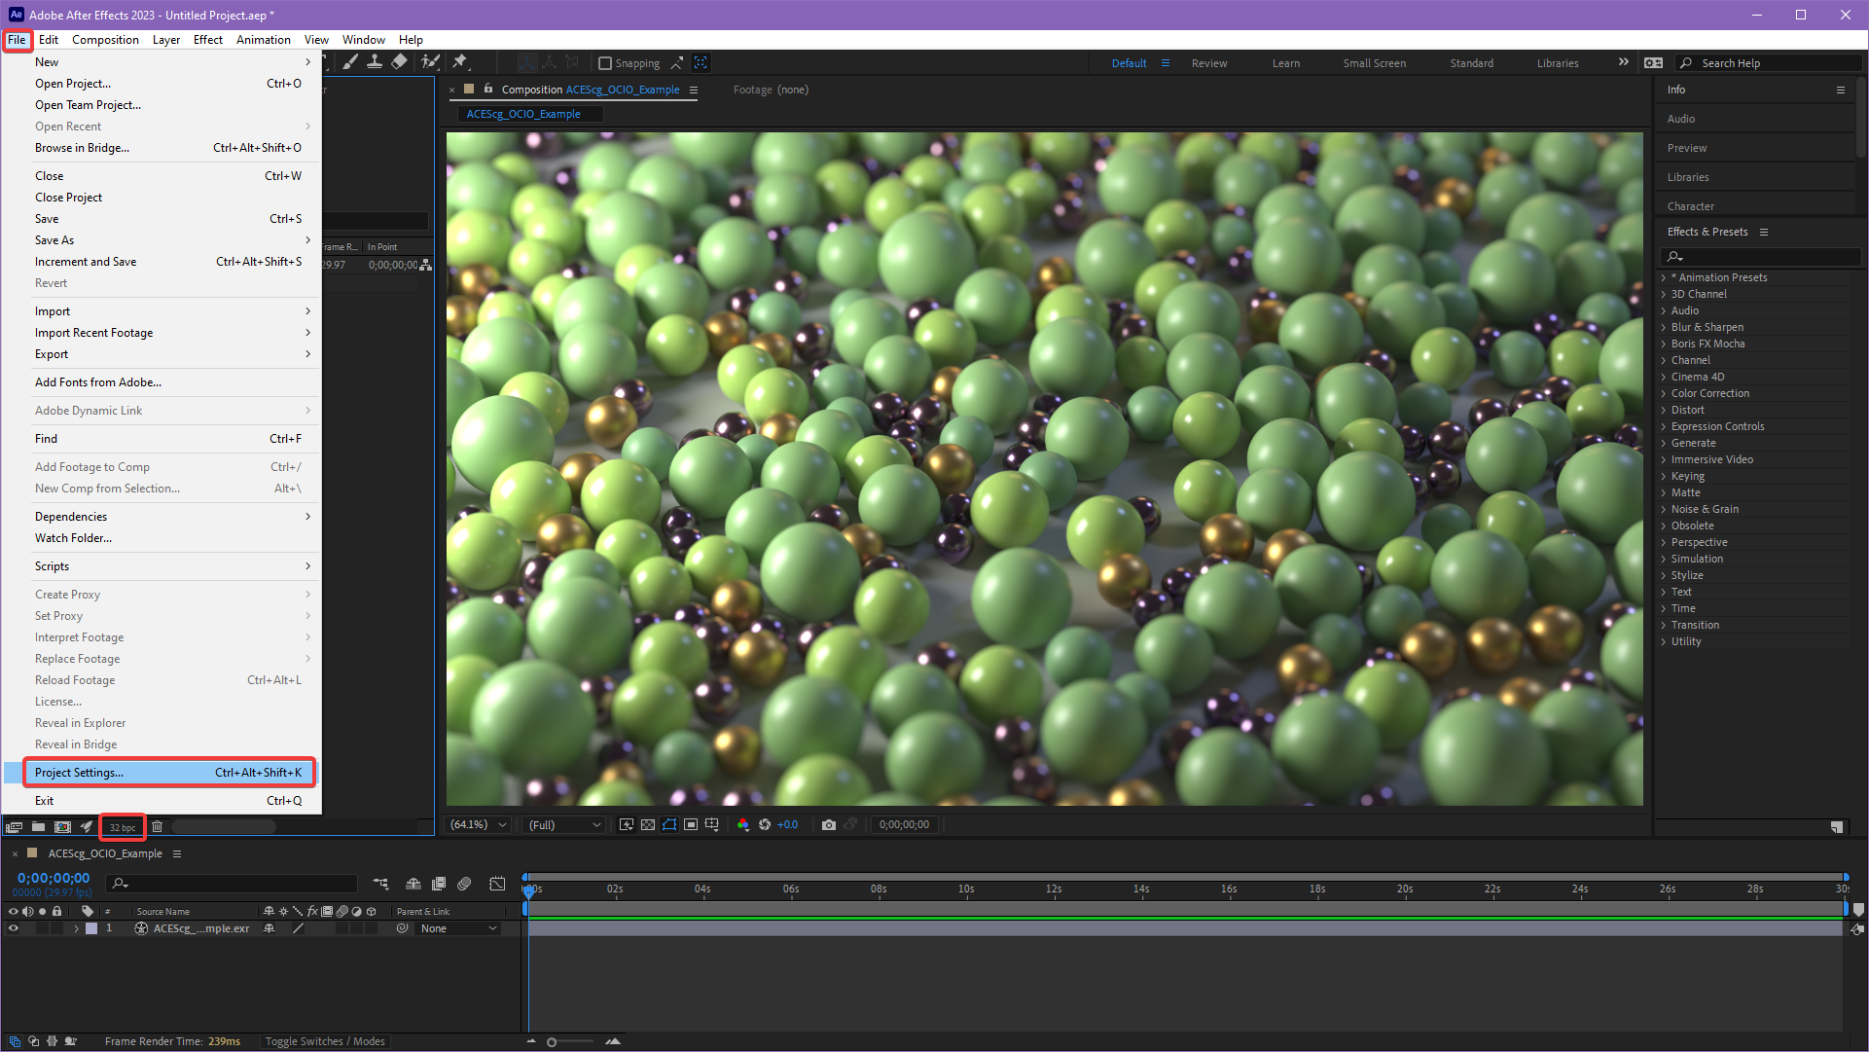Click the Take Snapshot camera icon

pos(828,825)
